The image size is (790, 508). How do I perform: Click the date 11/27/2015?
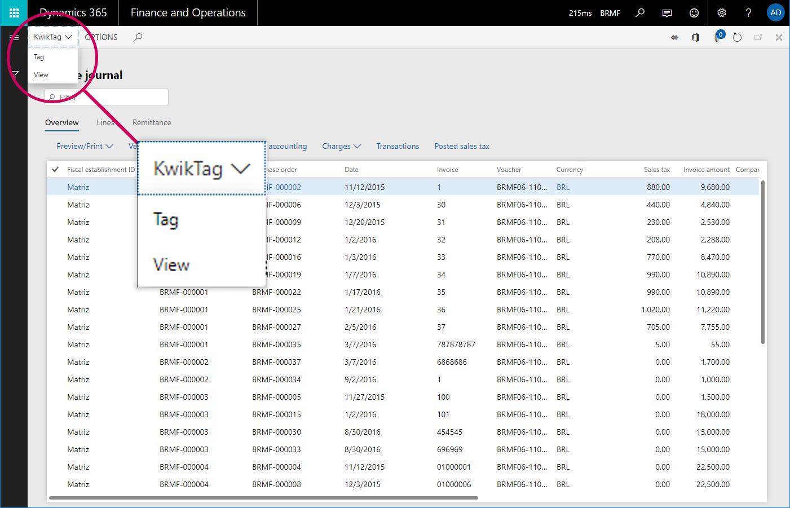click(364, 397)
